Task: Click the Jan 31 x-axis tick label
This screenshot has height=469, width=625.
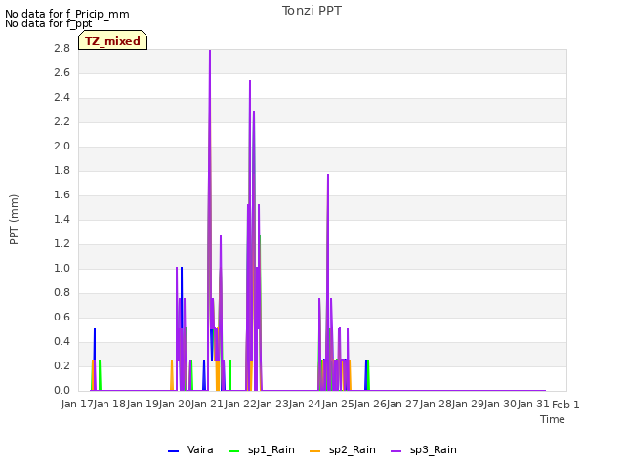Action: (x=534, y=405)
